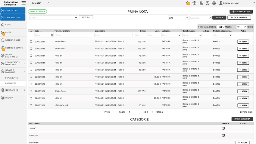This screenshot has width=256, height=144.
Task: Open the Mostra rows-per-page dropdown
Action: click(x=241, y=27)
